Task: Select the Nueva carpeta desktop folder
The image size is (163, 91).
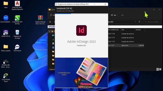Action: coord(6,48)
